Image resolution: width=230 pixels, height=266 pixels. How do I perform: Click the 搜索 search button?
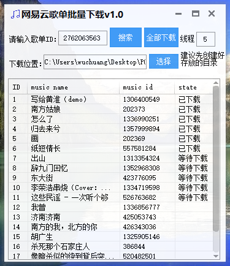[126, 37]
